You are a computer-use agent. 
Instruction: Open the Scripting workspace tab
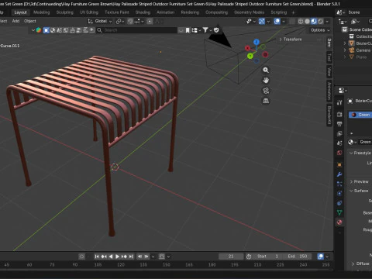click(278, 12)
